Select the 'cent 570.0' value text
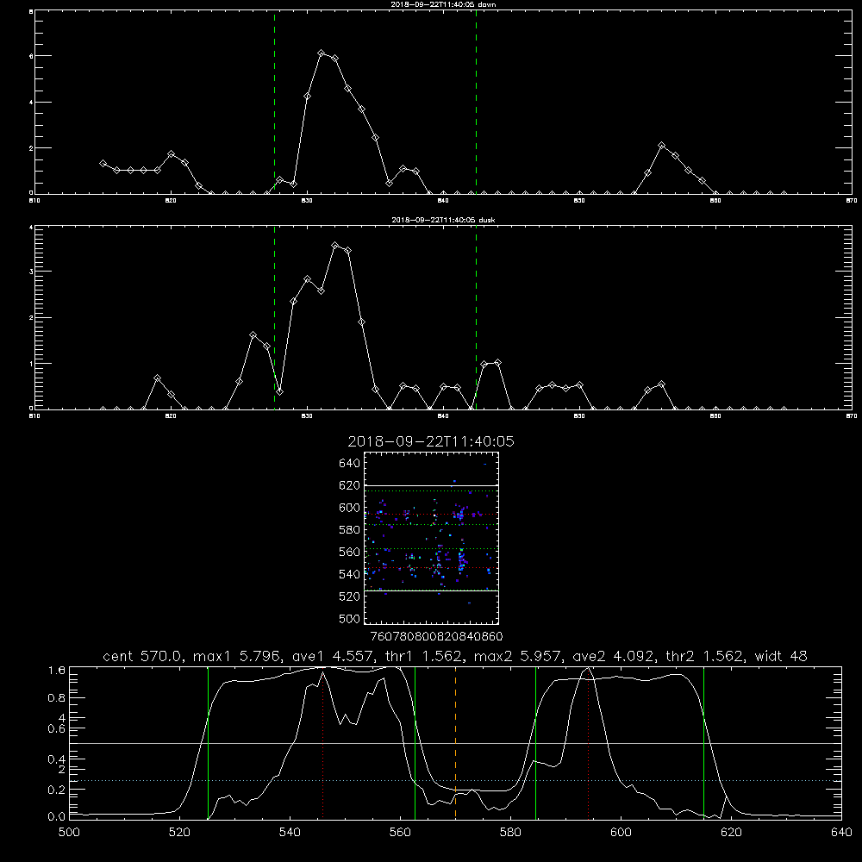The width and height of the screenshot is (862, 862). point(146,656)
